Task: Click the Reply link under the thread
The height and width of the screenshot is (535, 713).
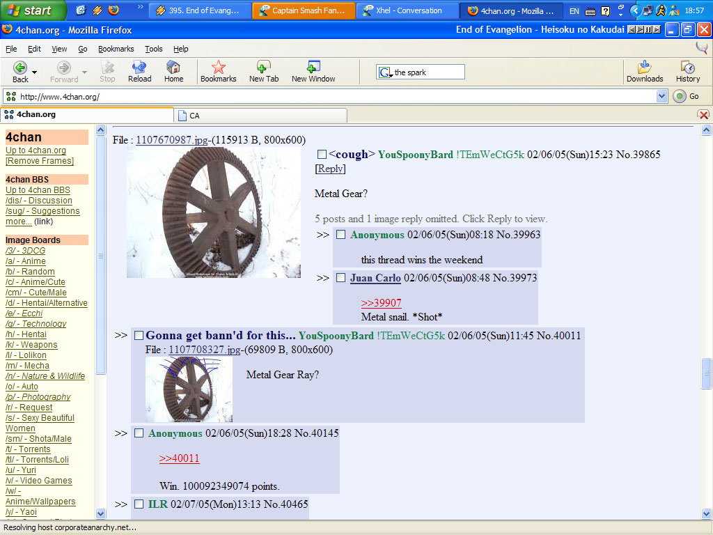Action: coord(330,169)
